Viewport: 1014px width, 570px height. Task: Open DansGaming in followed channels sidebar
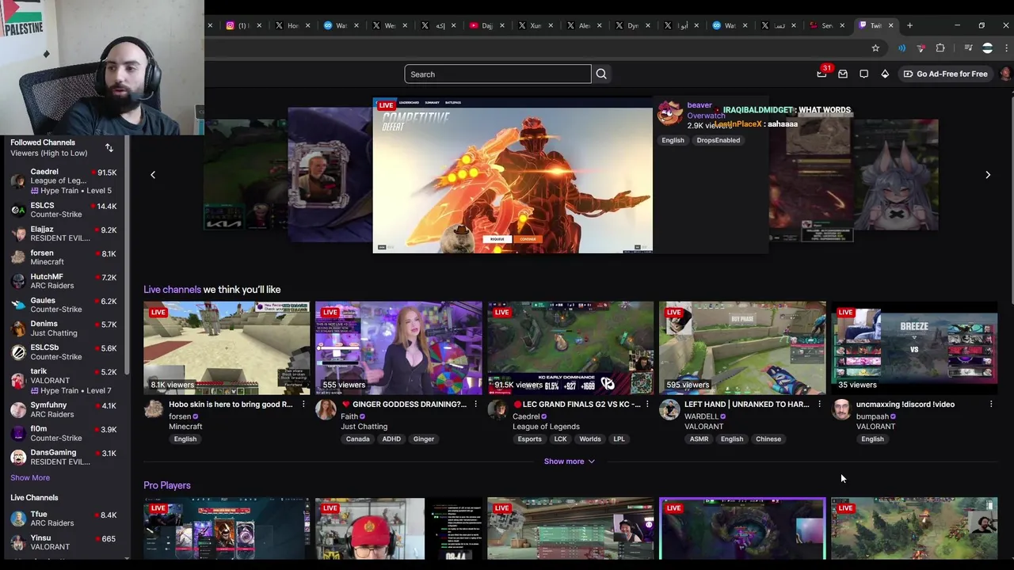pos(65,457)
